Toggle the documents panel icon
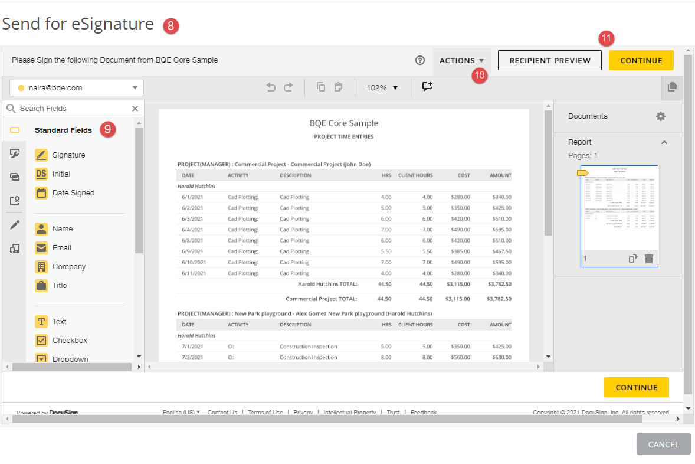The height and width of the screenshot is (464, 695). 672,87
